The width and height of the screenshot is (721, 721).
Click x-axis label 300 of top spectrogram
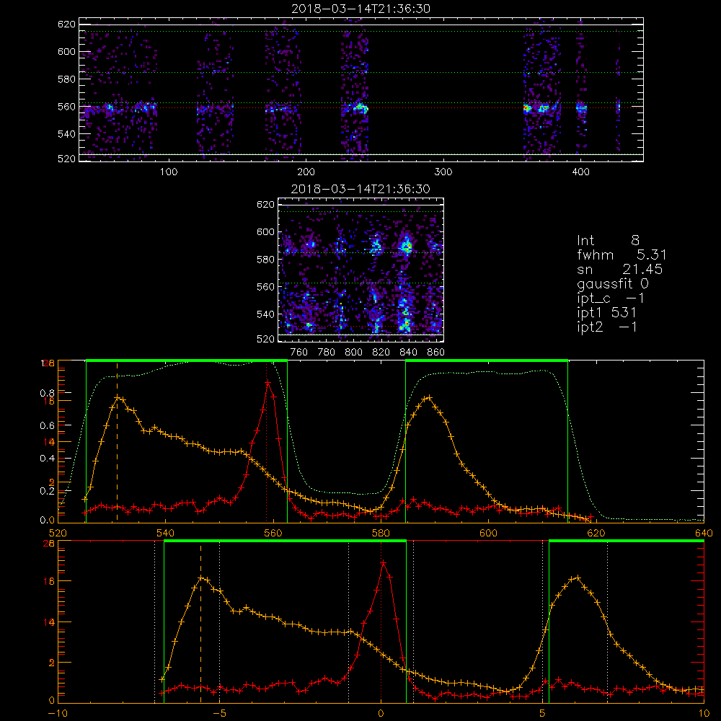coord(443,172)
